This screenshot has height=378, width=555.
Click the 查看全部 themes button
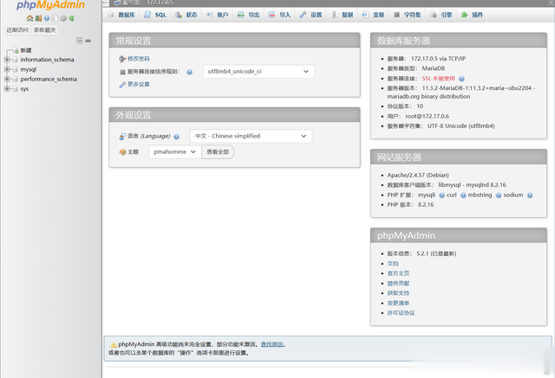click(x=218, y=151)
